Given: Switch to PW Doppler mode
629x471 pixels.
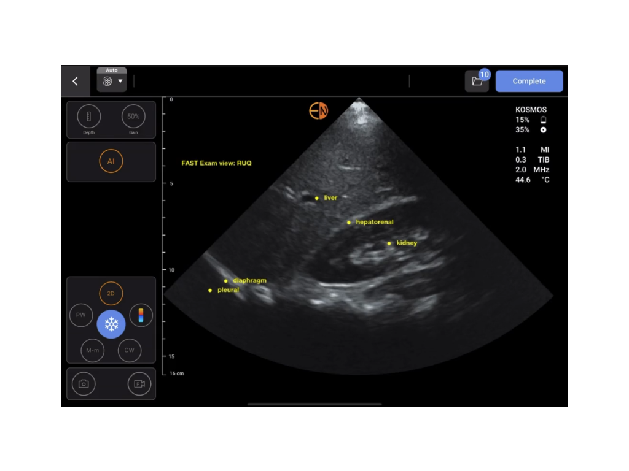Looking at the screenshot, I should [80, 315].
